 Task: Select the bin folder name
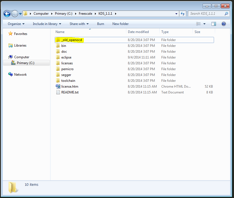[64, 46]
